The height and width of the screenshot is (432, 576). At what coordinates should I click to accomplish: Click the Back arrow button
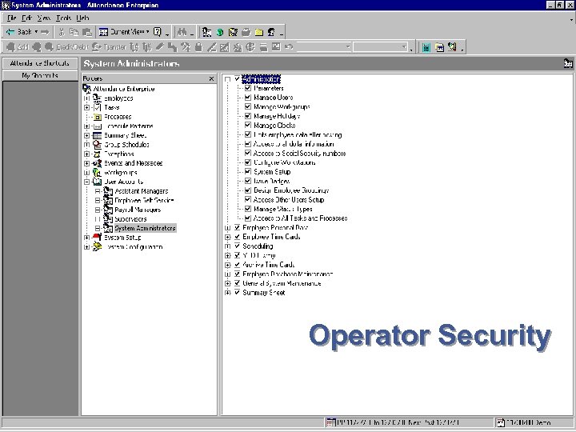(18, 32)
